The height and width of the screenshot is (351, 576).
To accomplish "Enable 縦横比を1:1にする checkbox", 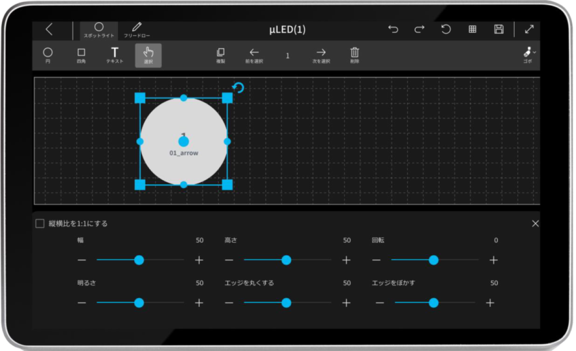I will pos(40,224).
